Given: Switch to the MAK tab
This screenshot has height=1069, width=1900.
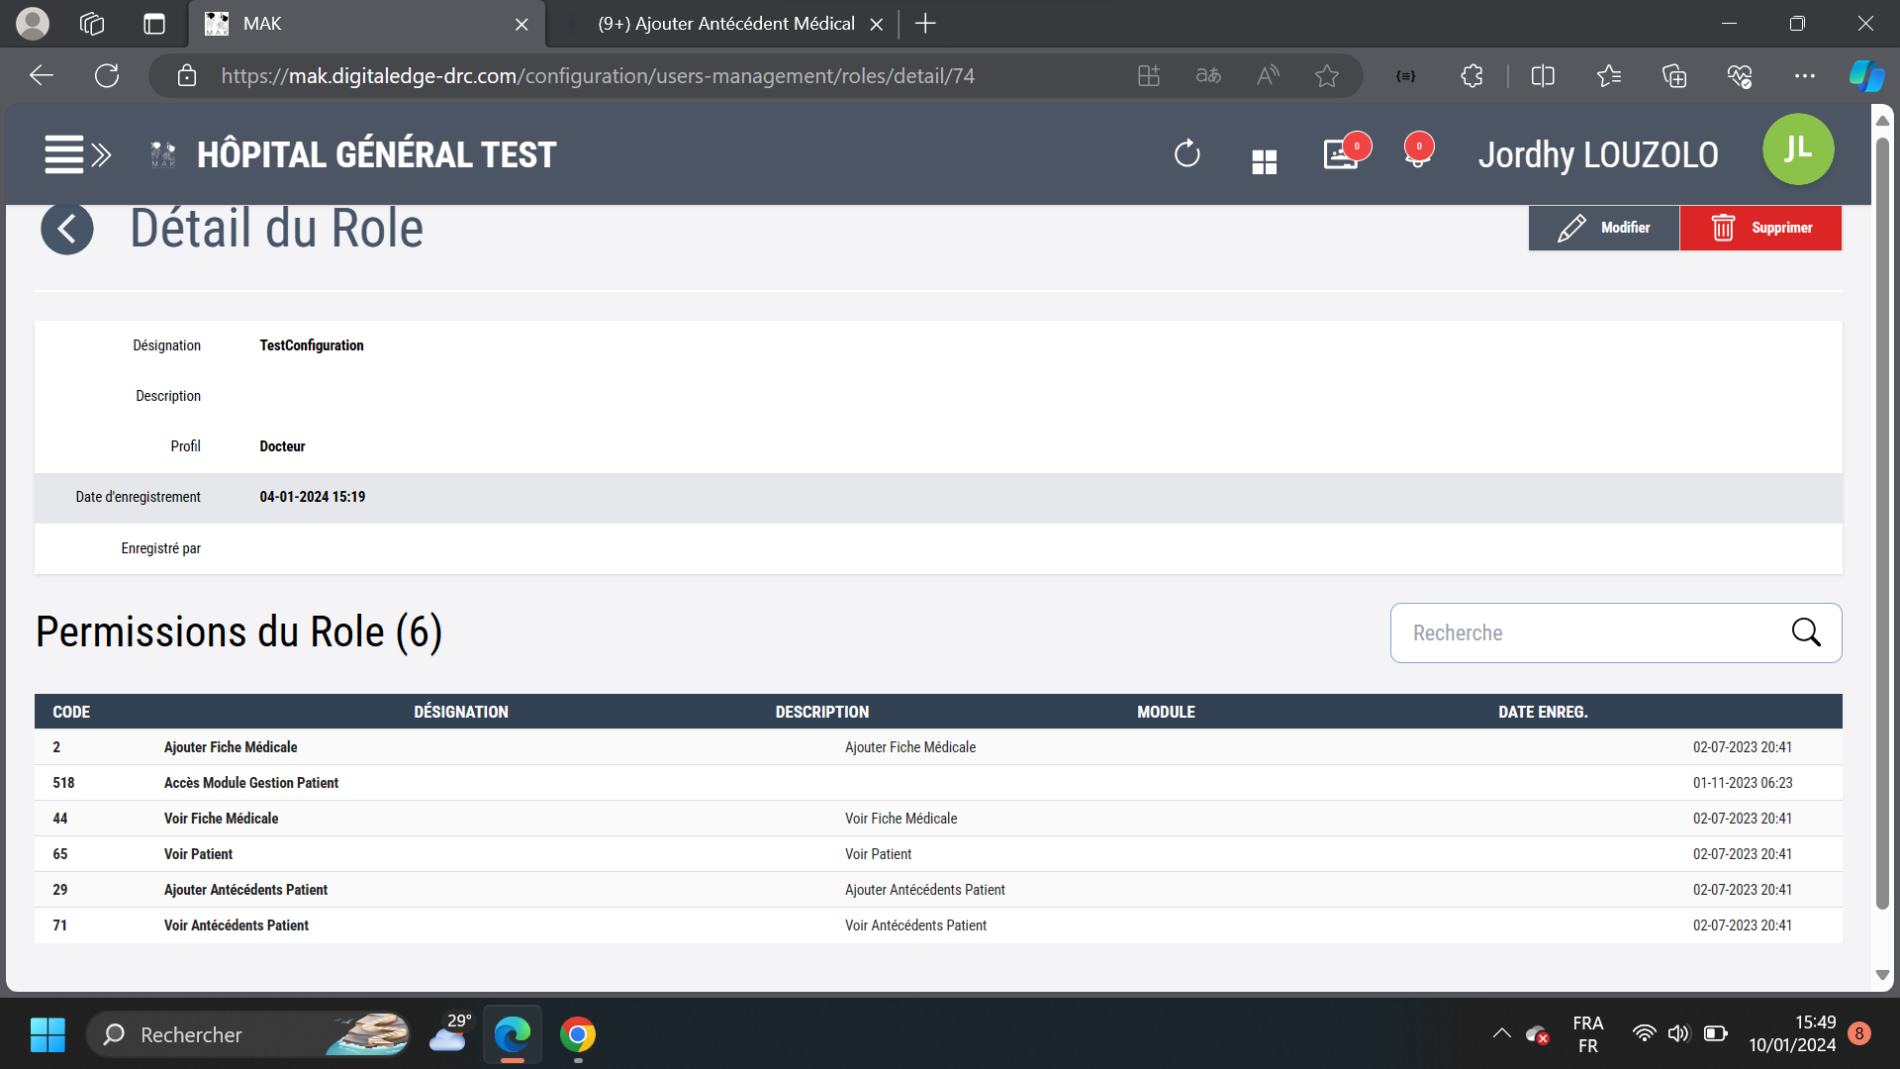Looking at the screenshot, I should point(366,24).
